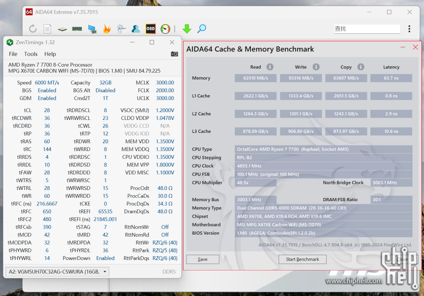Image resolution: width=424 pixels, height=296 pixels.
Task: Click the motherboard chip icon in toolbar
Action: pos(62,29)
